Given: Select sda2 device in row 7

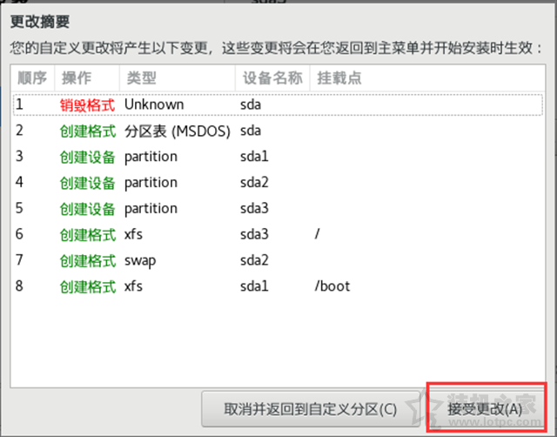Looking at the screenshot, I should tap(254, 260).
